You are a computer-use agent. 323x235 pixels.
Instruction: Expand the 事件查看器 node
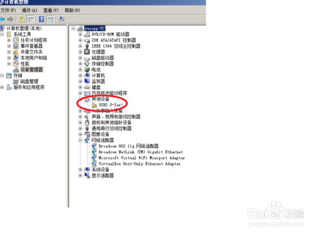tap(9, 46)
